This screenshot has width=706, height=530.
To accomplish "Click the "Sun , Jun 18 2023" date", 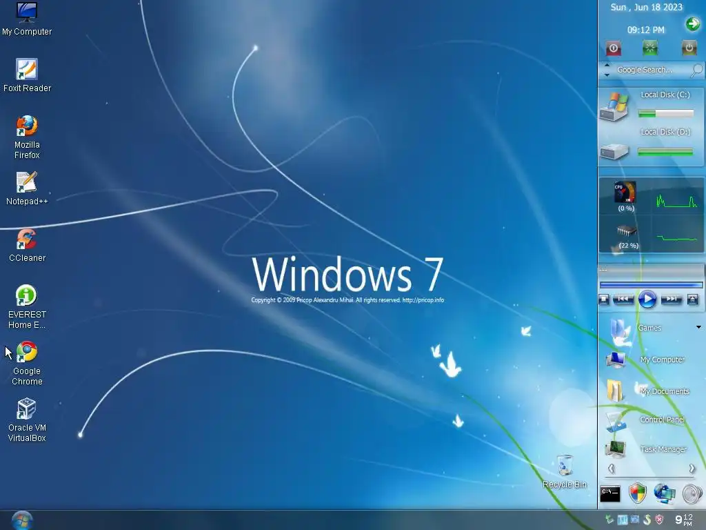I will coord(646,7).
